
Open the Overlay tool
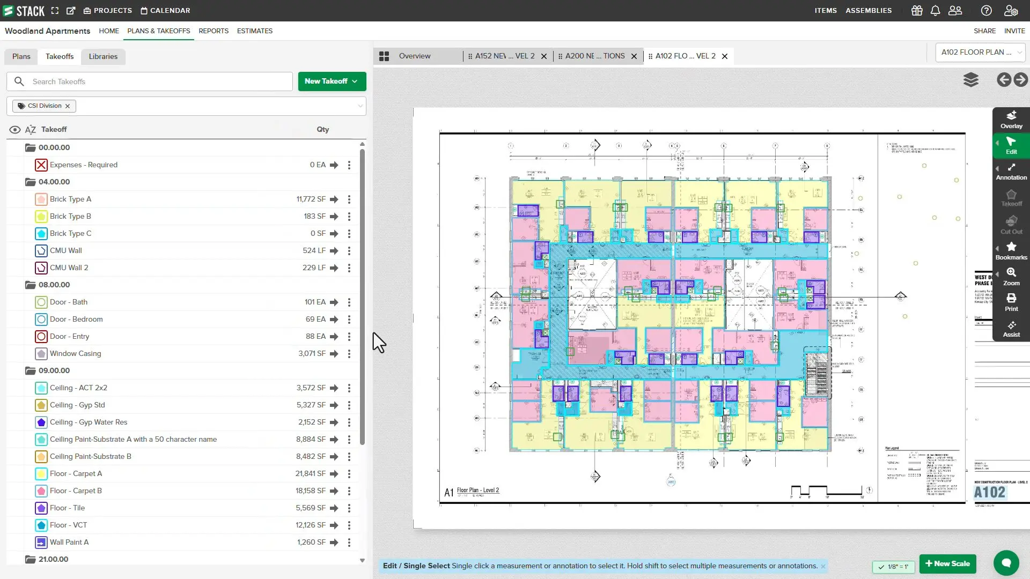(x=1011, y=120)
